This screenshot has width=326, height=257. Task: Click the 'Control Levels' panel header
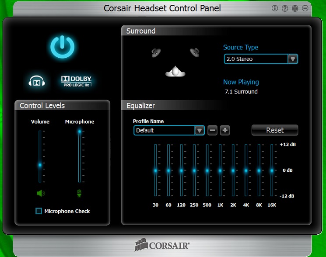coord(42,105)
